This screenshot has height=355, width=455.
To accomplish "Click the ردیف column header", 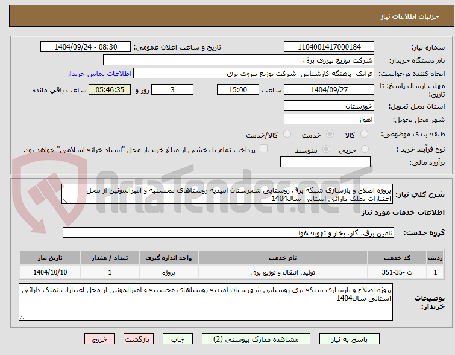I will point(435,258).
